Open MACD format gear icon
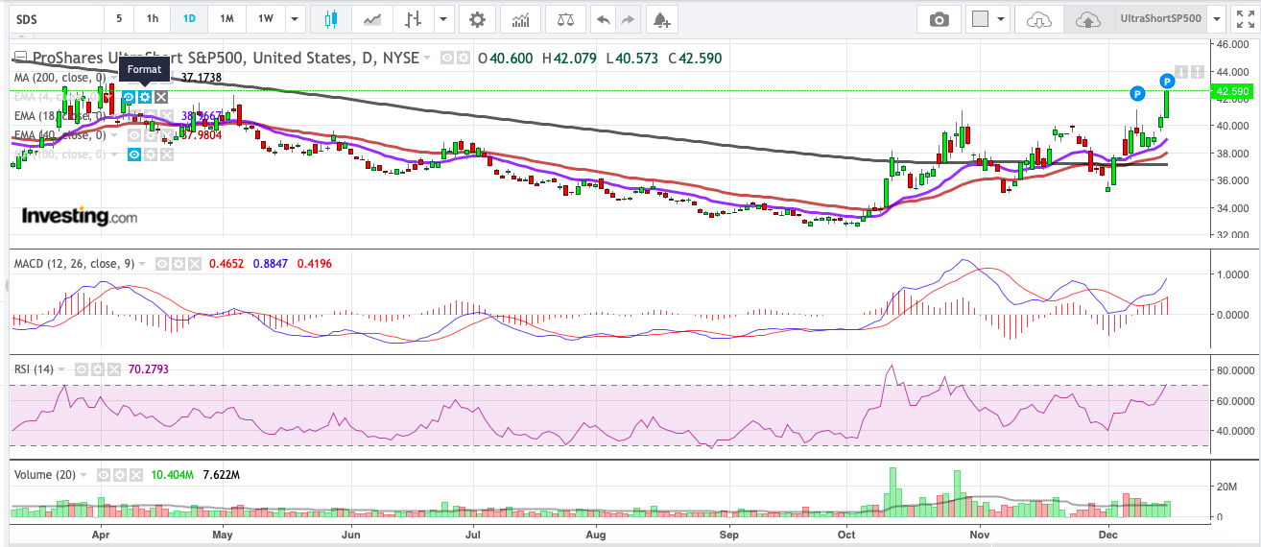1261x547 pixels. [x=178, y=263]
